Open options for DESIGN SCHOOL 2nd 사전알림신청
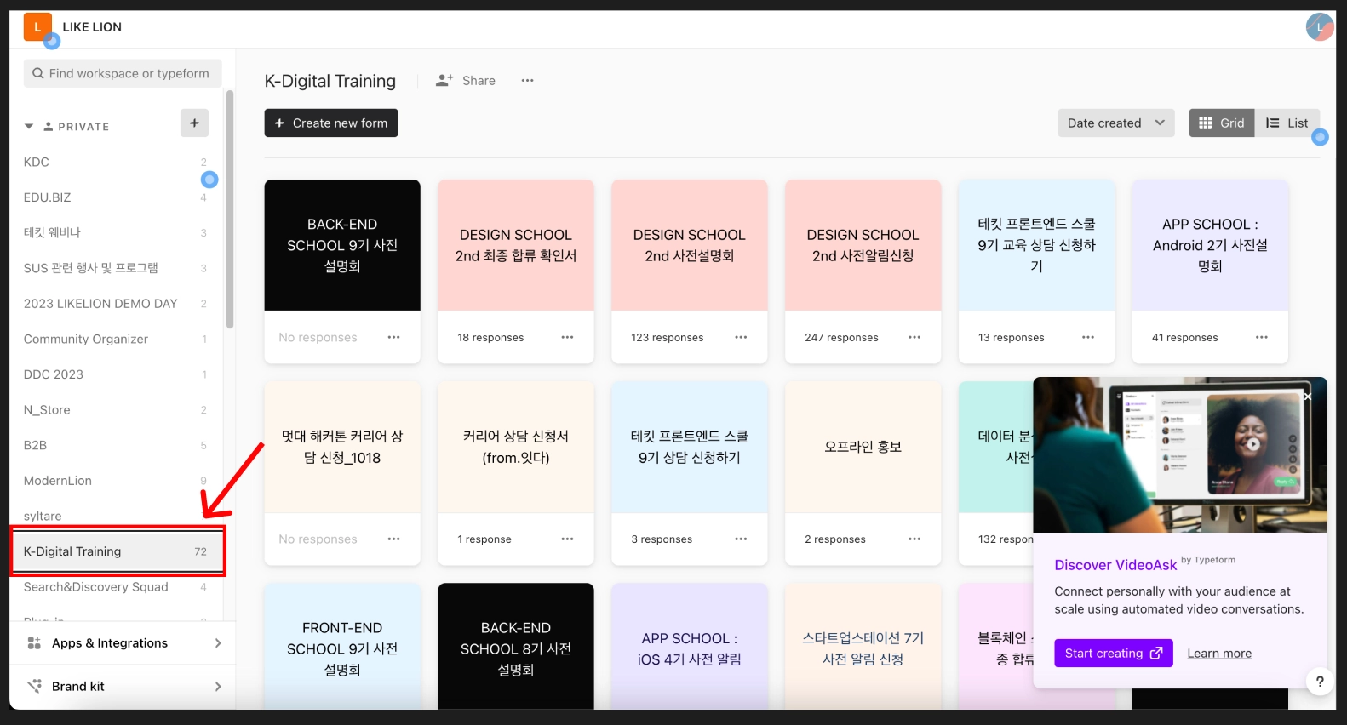 pos(914,338)
